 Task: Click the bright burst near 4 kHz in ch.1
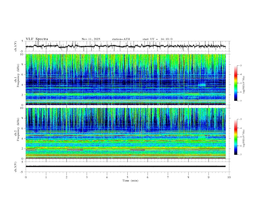tap(202, 85)
